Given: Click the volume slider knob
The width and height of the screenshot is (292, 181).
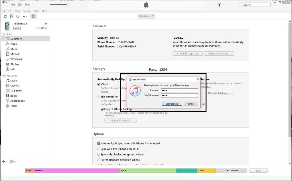Looking at the screenshot, I should click(68, 5).
